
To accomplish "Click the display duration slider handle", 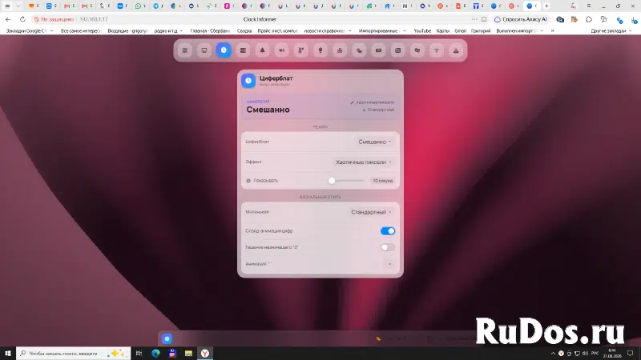I will tap(332, 181).
